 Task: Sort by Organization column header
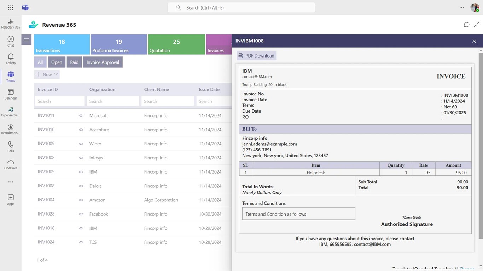(x=102, y=89)
